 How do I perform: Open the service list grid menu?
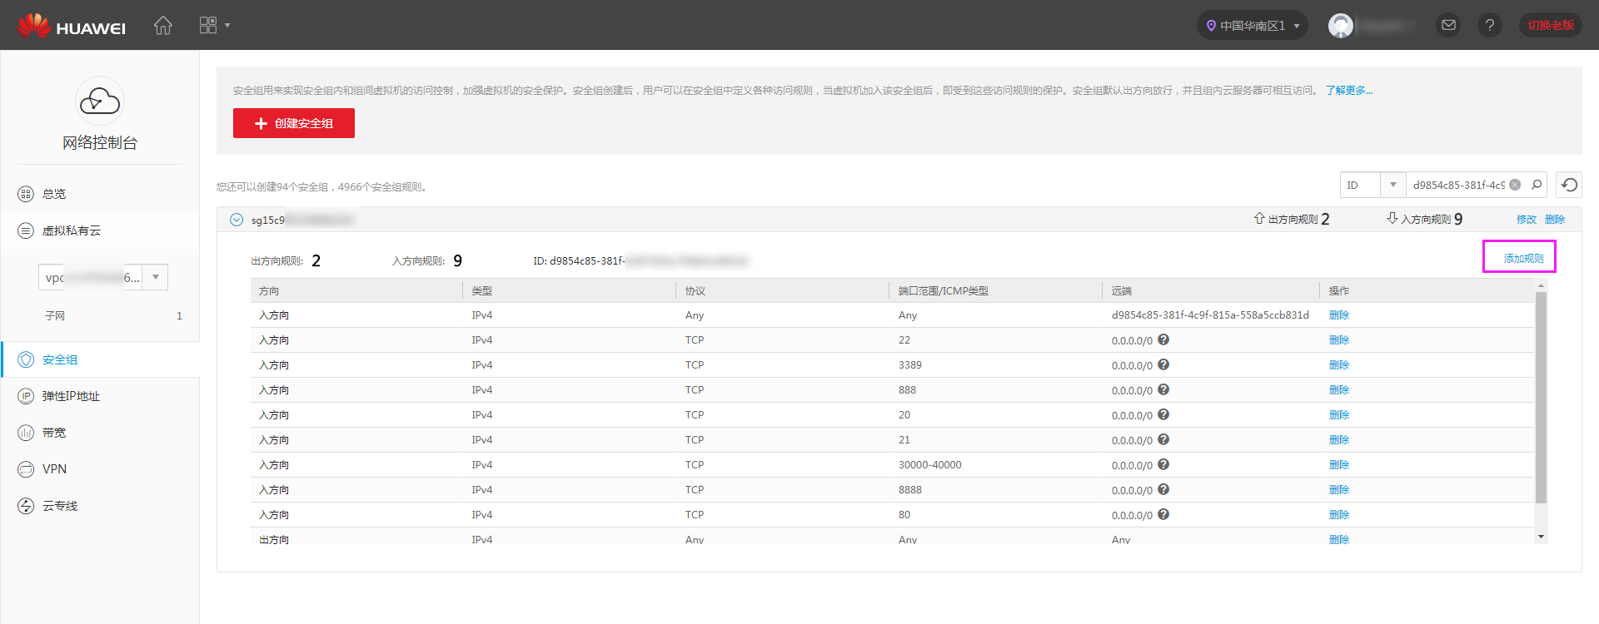point(213,26)
